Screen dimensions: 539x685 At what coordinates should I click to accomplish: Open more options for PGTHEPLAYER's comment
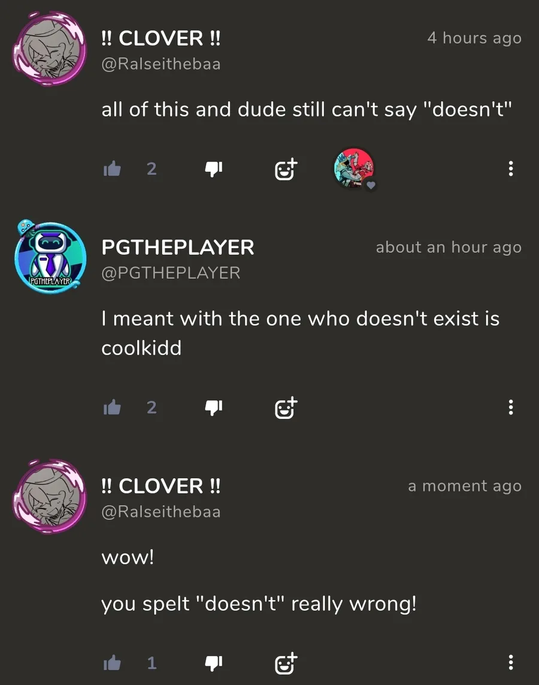pyautogui.click(x=511, y=407)
